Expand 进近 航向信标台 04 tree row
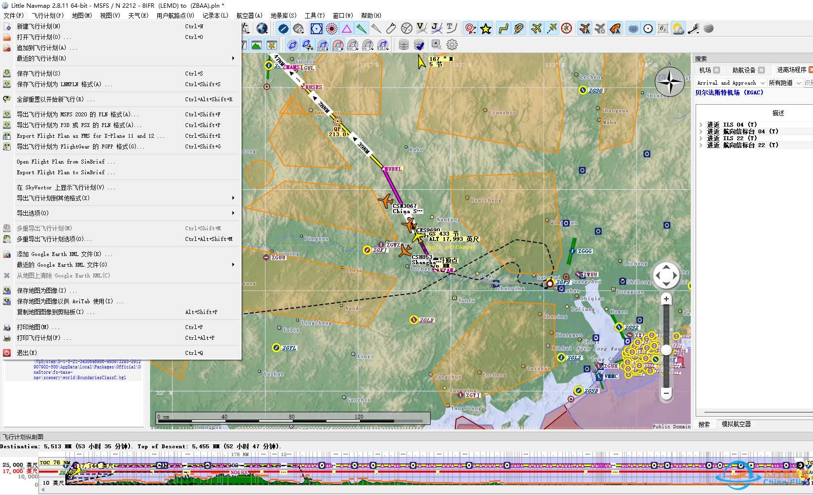Image resolution: width=813 pixels, height=495 pixels. tap(701, 131)
